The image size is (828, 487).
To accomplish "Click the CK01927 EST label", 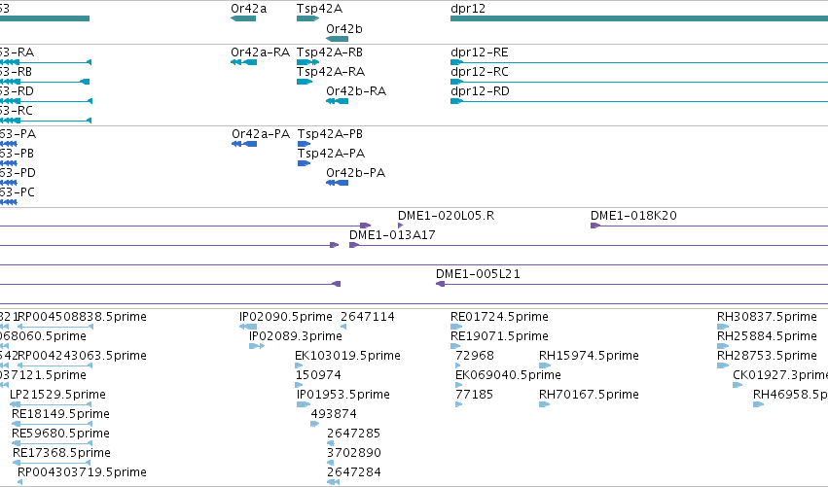I will [780, 375].
